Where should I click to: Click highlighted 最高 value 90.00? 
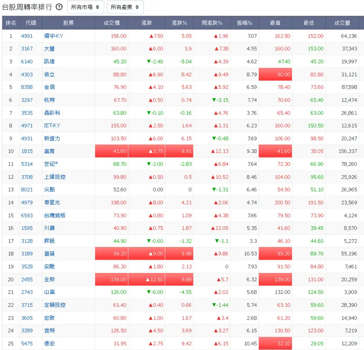(275, 74)
